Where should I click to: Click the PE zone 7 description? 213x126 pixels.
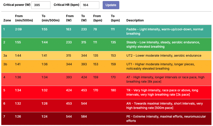[166, 119]
